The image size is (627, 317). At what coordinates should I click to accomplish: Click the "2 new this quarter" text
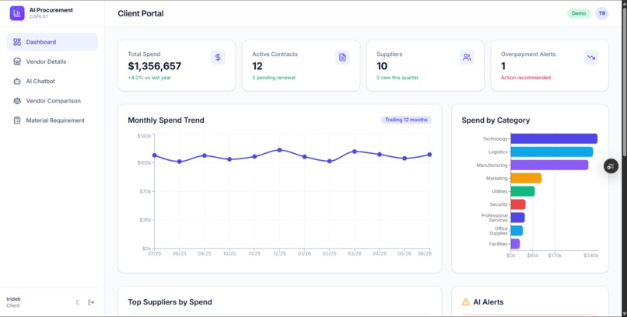(397, 78)
